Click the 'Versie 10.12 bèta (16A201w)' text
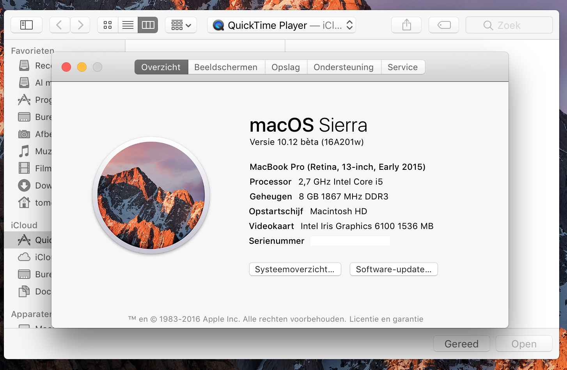Image resolution: width=567 pixels, height=370 pixels. tap(307, 142)
